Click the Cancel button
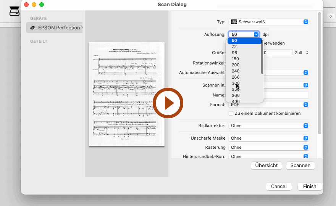Screen dimensions: 336x206 coord(279,186)
